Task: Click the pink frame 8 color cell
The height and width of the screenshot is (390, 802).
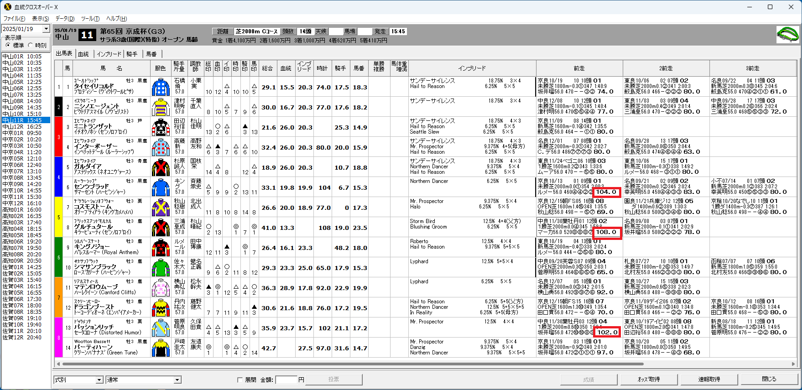Action: (58, 338)
